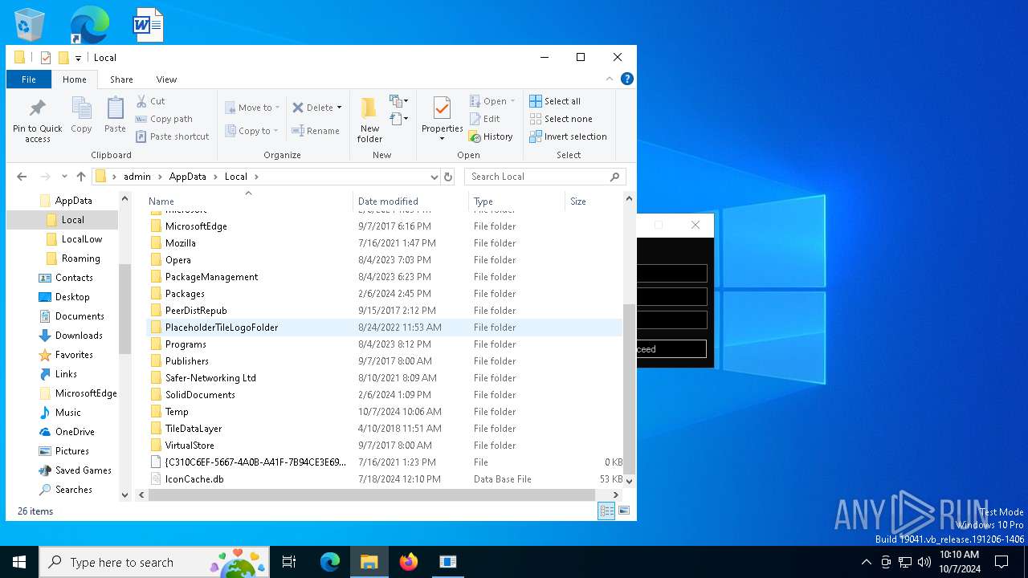This screenshot has height=578, width=1028.
Task: Click Select none
Action: point(561,119)
